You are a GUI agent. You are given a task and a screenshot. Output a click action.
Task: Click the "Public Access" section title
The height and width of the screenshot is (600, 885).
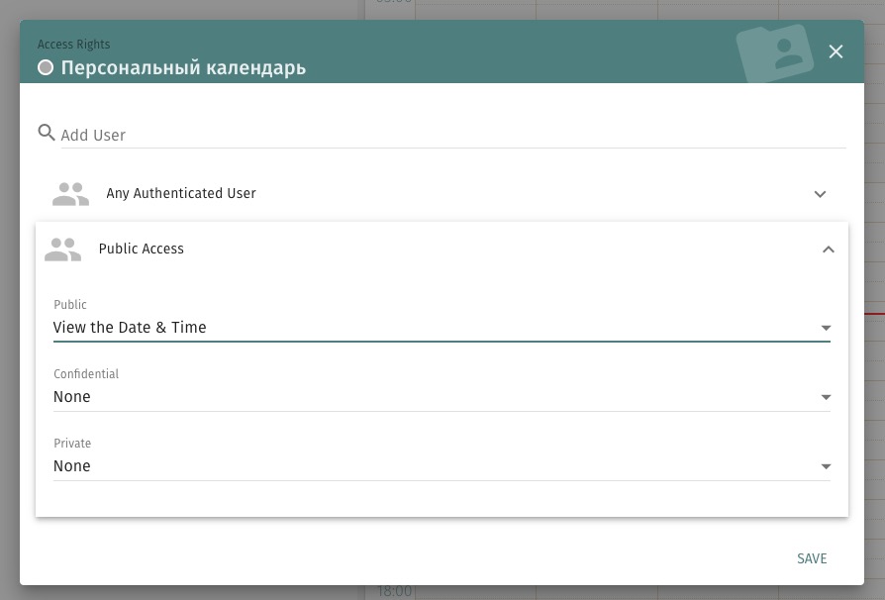click(142, 250)
